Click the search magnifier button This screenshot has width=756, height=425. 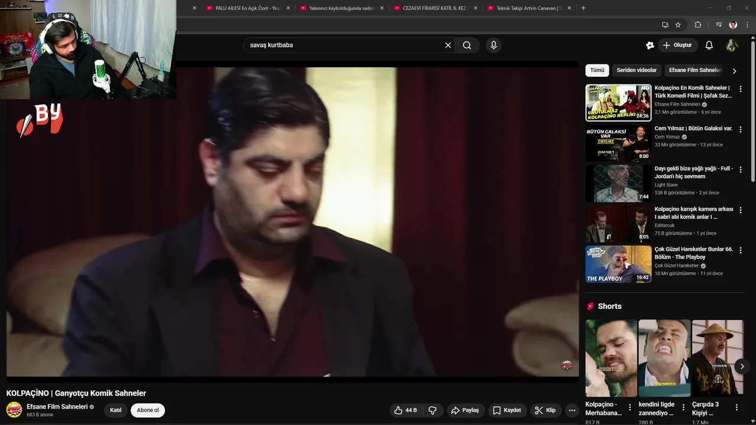click(x=467, y=45)
